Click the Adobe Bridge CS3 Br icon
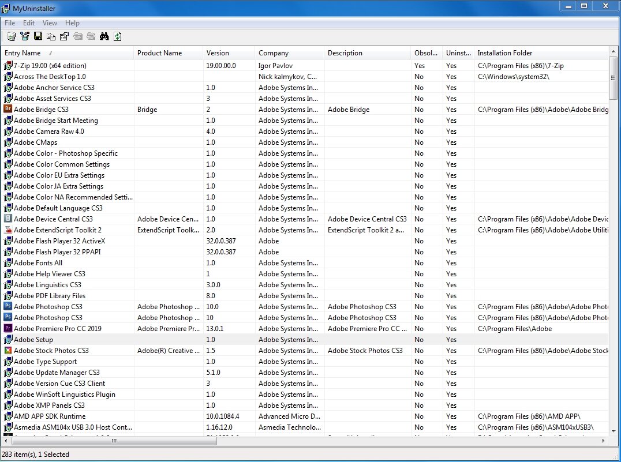621x462 pixels. click(x=8, y=109)
